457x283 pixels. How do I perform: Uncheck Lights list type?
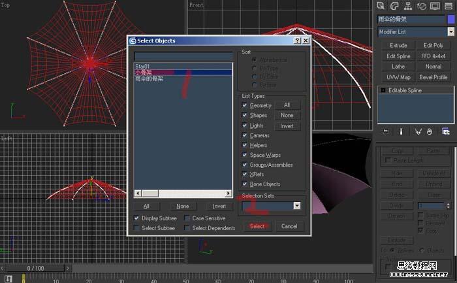pos(245,125)
